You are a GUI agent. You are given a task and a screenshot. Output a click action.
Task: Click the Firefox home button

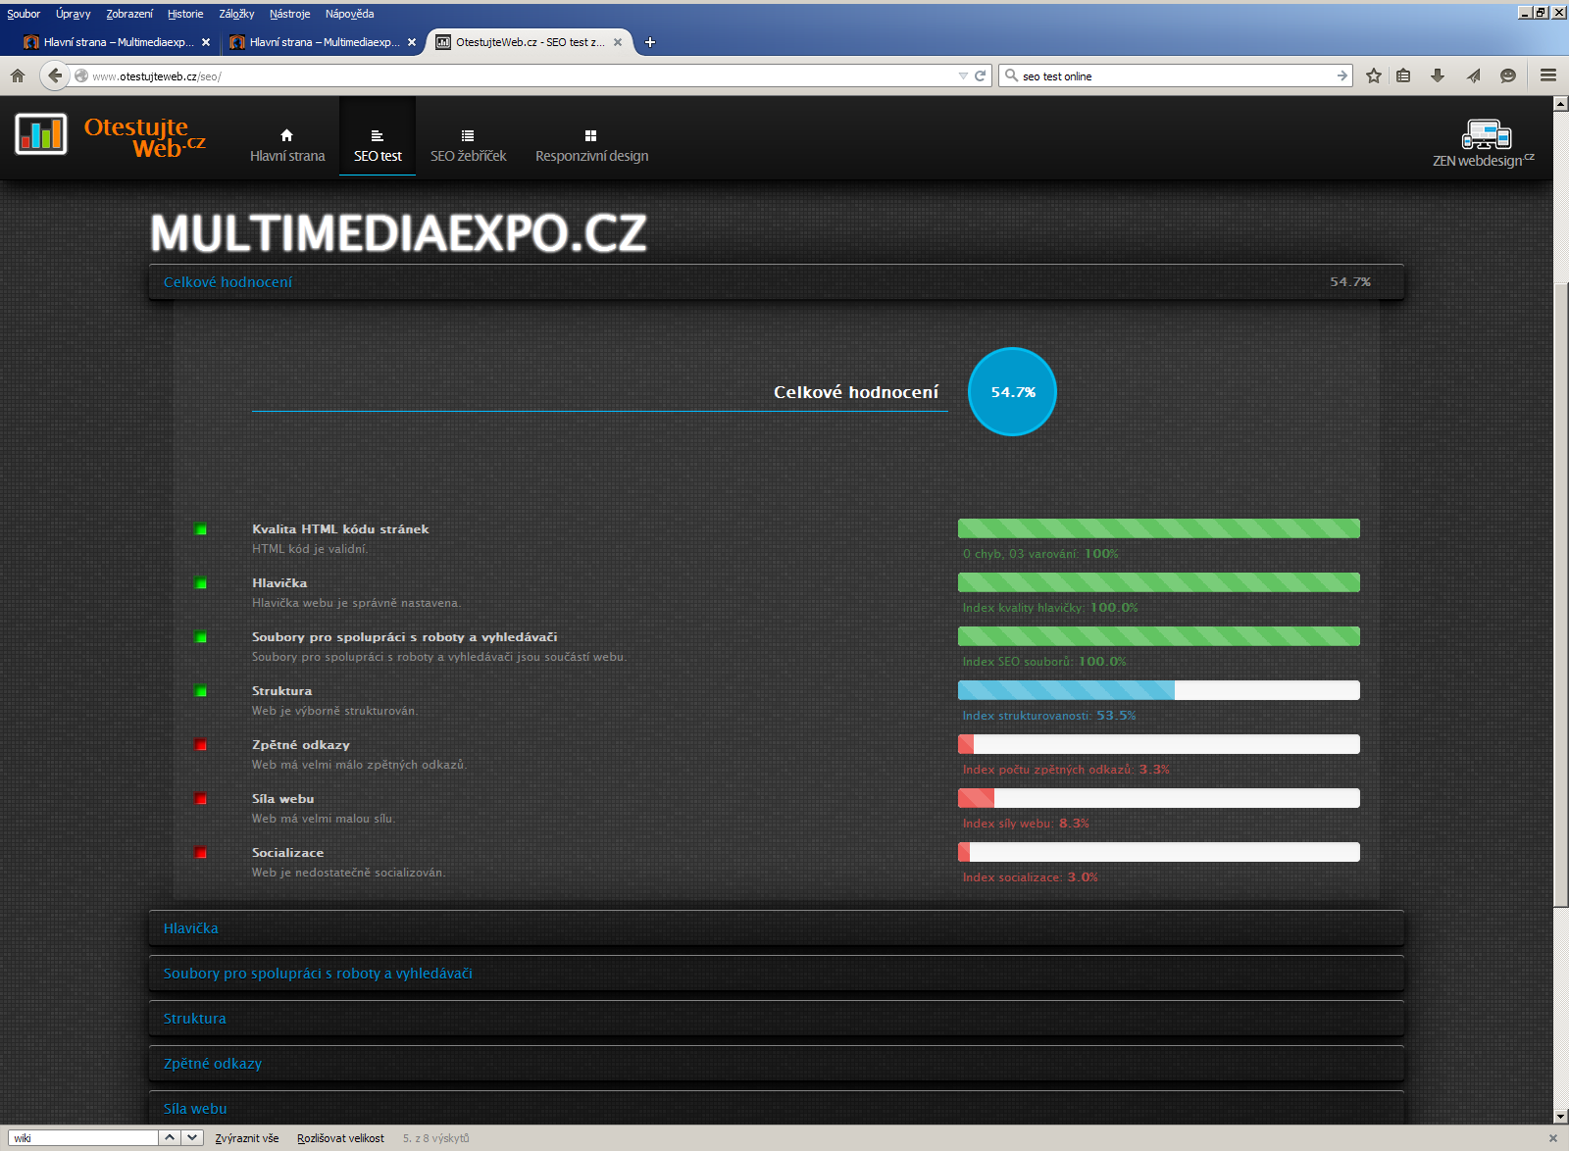(x=18, y=75)
